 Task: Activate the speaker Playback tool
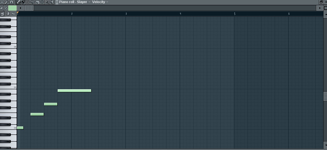(x=52, y=2)
